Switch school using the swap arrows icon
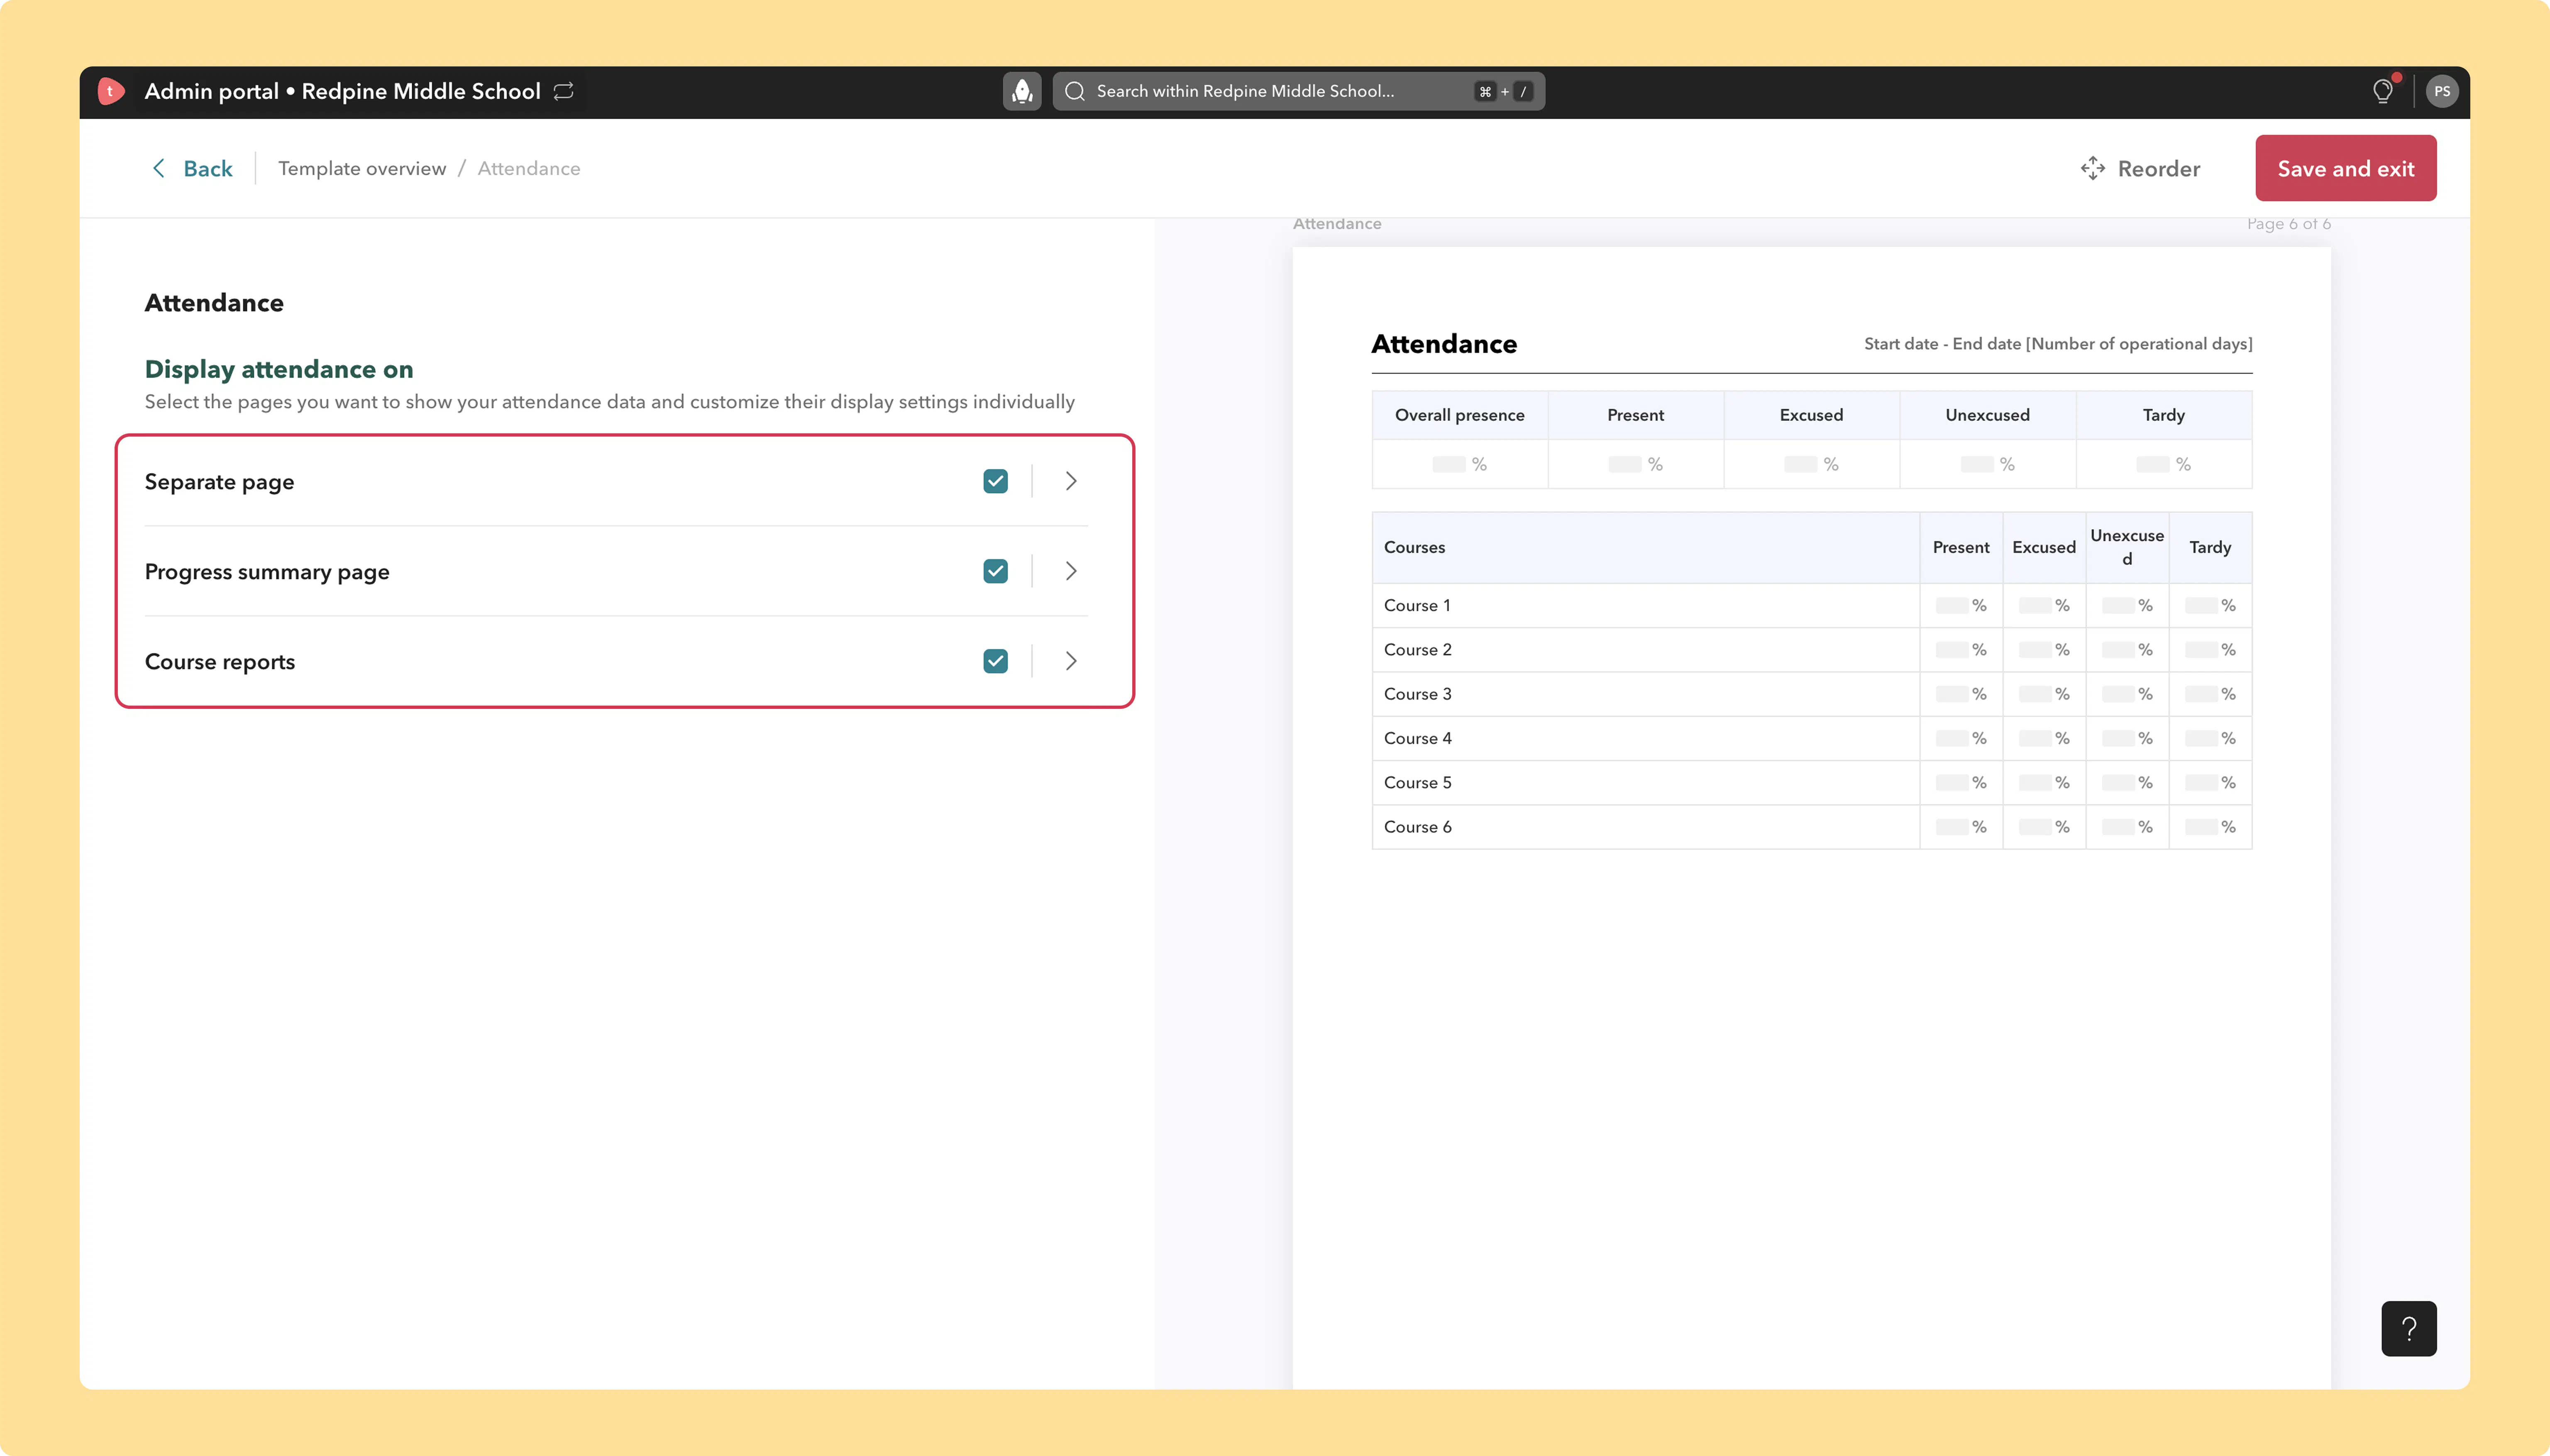This screenshot has height=1456, width=2550. (564, 91)
